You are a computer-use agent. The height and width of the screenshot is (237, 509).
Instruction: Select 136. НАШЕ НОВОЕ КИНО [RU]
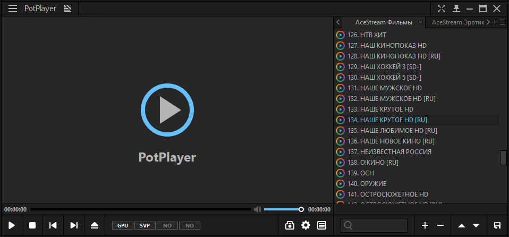point(416,141)
